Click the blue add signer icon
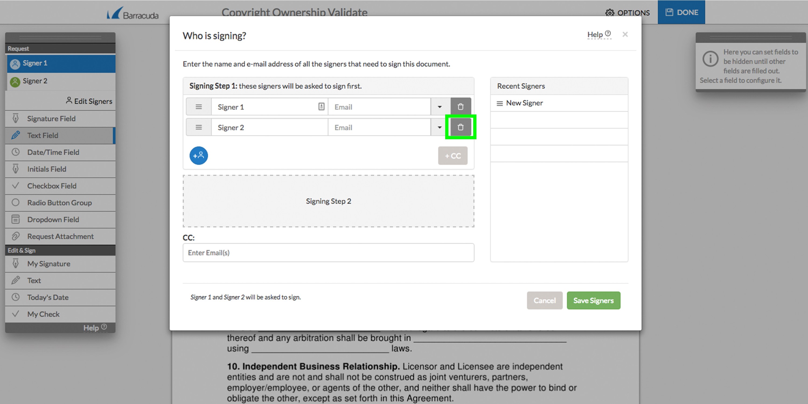This screenshot has width=808, height=404. (x=198, y=156)
